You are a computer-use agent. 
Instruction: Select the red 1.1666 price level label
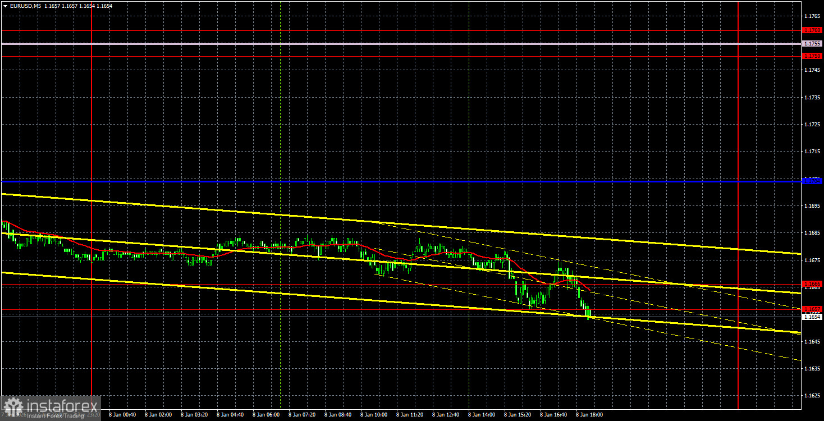click(812, 284)
